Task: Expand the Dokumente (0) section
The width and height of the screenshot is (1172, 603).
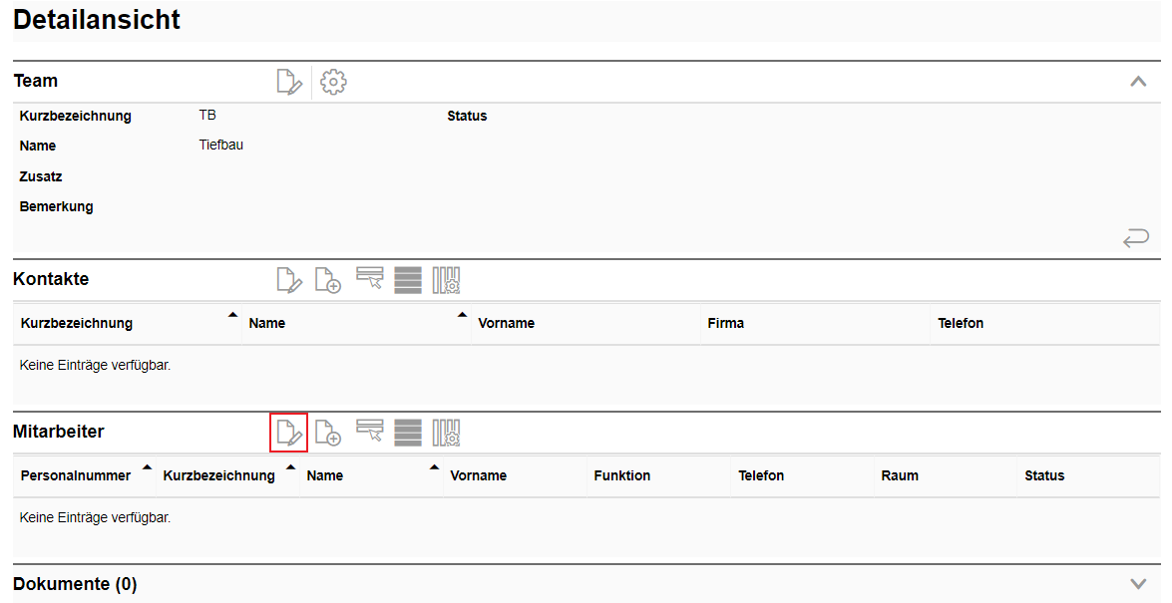Action: [1138, 584]
